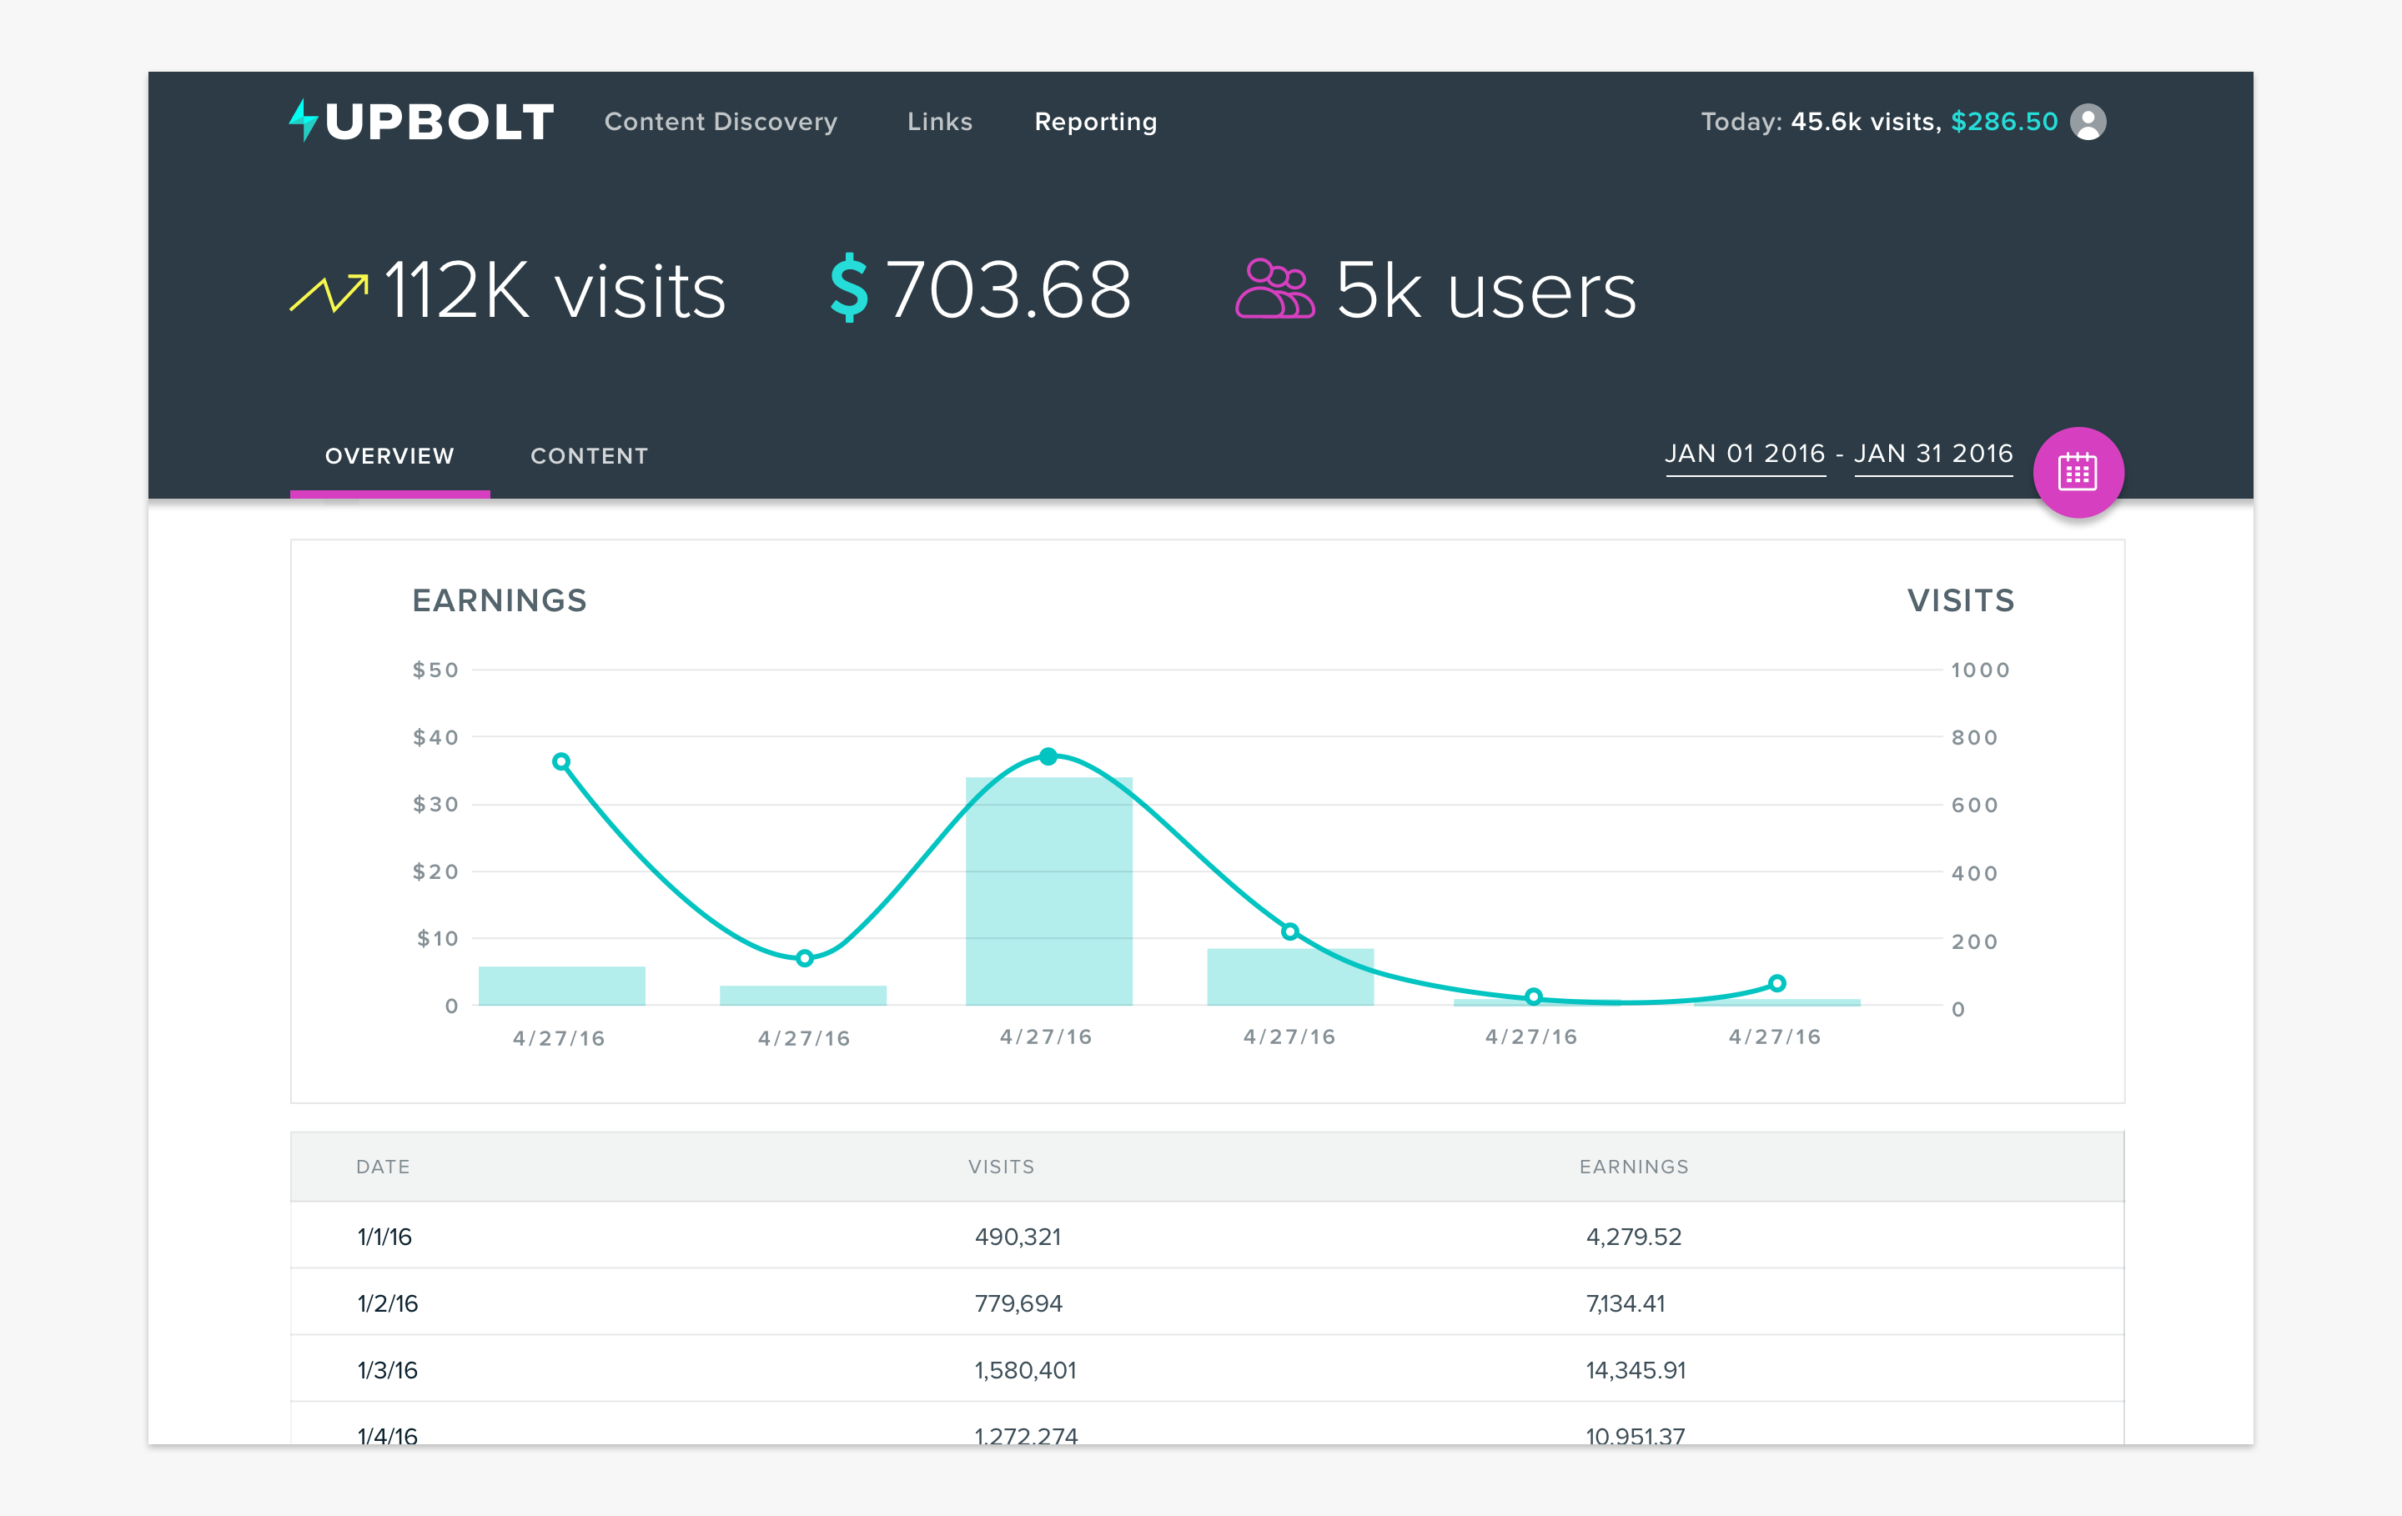Screen dimensions: 2402x1516
Task: Open the Content Discovery nav item
Action: [x=721, y=122]
